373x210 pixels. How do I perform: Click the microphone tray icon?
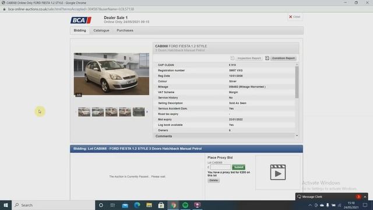pos(328,205)
